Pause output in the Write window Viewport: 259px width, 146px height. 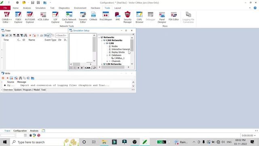[x=3, y=78]
